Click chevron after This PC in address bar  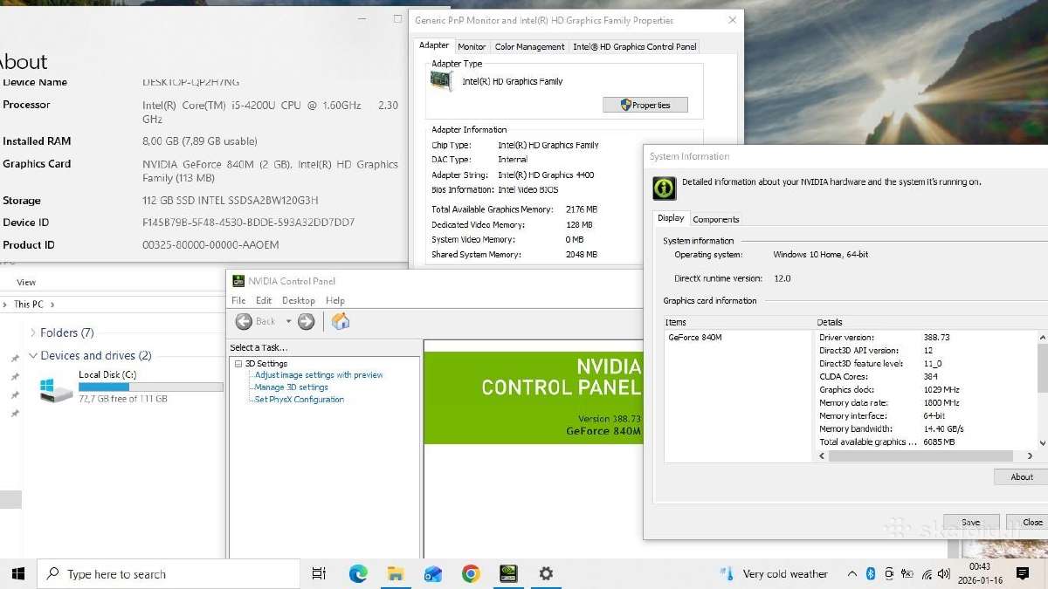click(52, 305)
